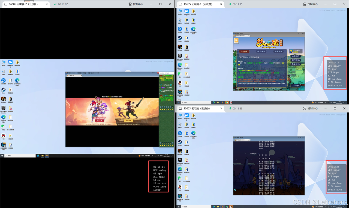Open WeChat icon on 云电脑-2 desktop
349x208 pixels.
pos(4,127)
